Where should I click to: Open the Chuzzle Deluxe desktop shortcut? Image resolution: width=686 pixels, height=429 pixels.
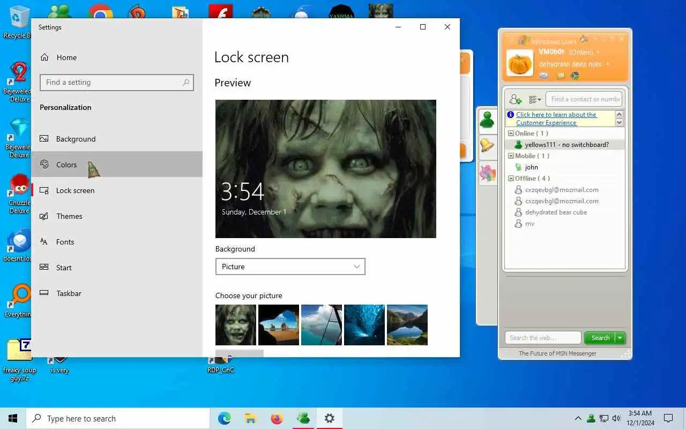tap(19, 194)
